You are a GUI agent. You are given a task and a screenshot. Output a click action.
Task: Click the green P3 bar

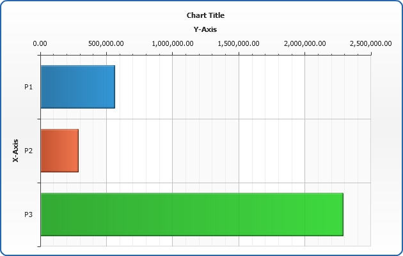tap(192, 215)
